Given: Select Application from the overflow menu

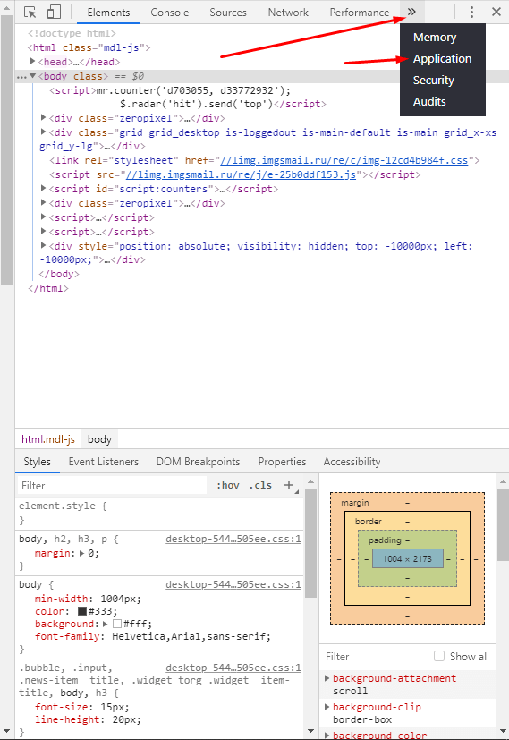Looking at the screenshot, I should tap(442, 59).
